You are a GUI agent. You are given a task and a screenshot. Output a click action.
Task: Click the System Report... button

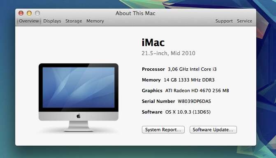click(163, 130)
